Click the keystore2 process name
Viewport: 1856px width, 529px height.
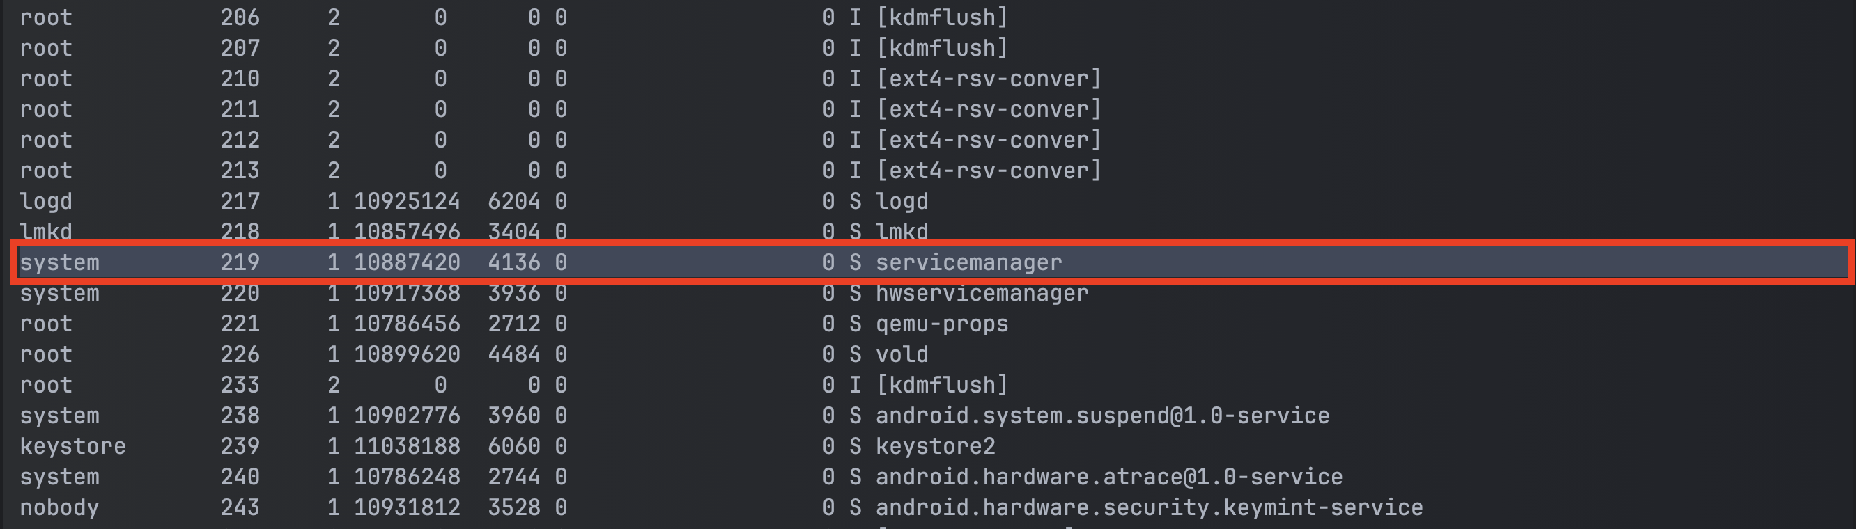(x=934, y=446)
